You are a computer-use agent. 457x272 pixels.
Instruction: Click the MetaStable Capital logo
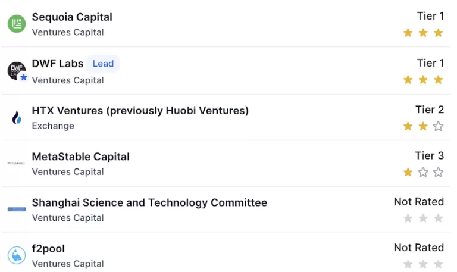point(16,163)
